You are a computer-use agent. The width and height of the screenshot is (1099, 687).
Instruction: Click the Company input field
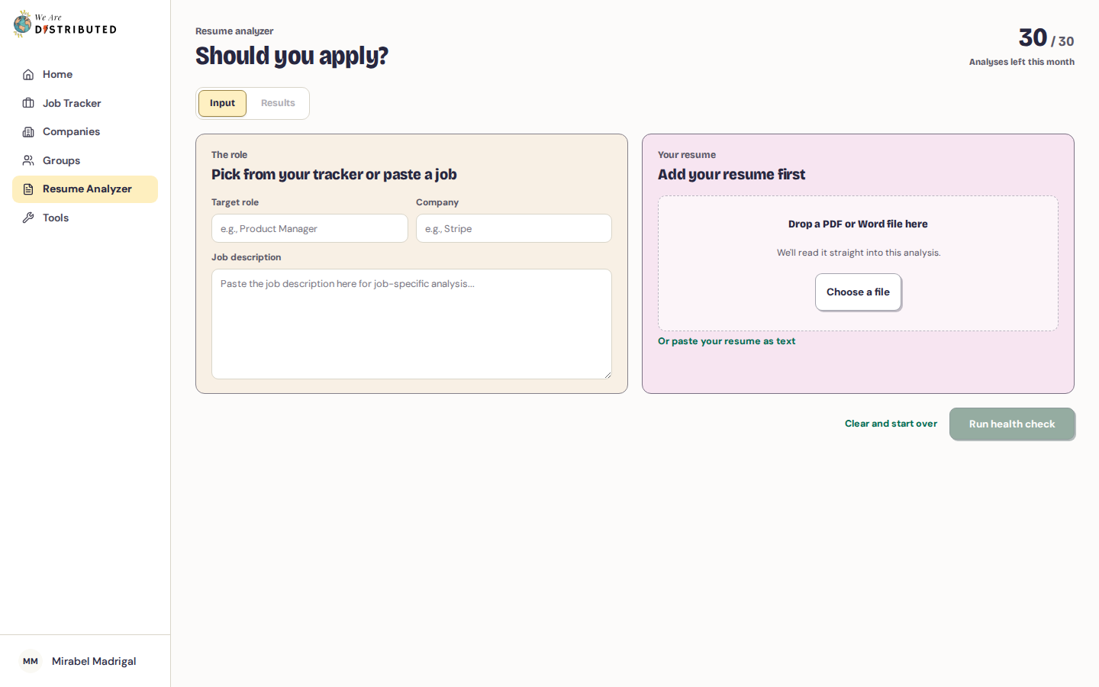click(x=514, y=228)
